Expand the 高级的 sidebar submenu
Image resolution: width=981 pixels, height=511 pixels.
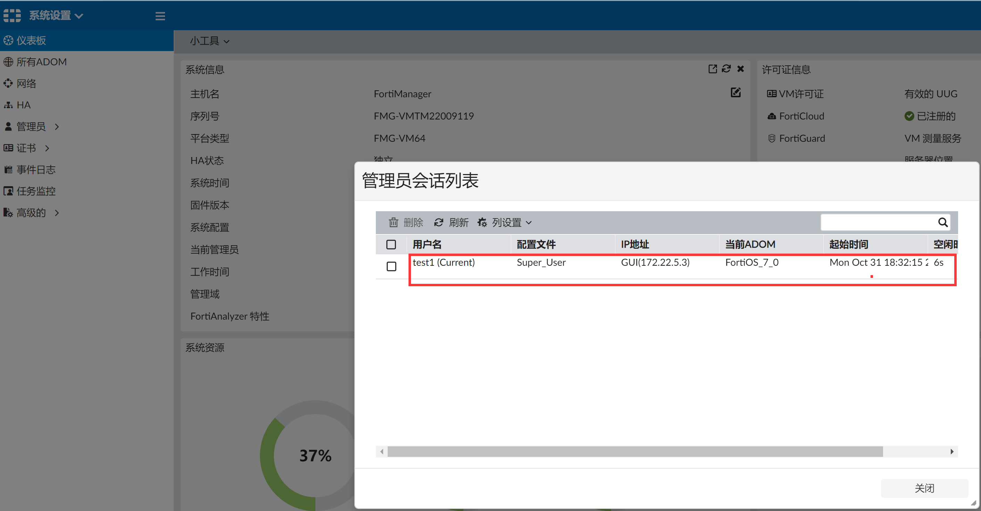click(x=32, y=213)
